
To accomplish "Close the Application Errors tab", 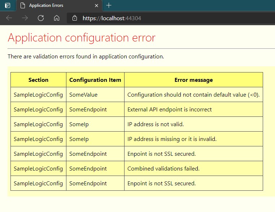I will click(96, 6).
